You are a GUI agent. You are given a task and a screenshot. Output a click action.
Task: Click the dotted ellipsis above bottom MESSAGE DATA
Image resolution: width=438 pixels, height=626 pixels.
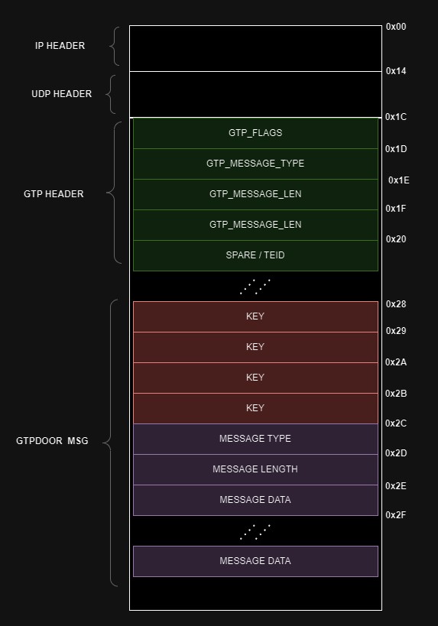point(255,532)
